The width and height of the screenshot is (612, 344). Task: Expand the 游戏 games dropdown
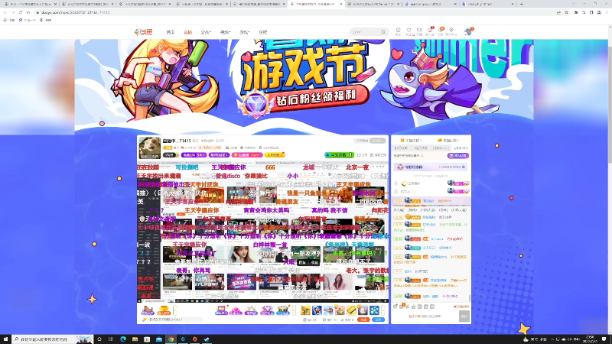coord(244,32)
